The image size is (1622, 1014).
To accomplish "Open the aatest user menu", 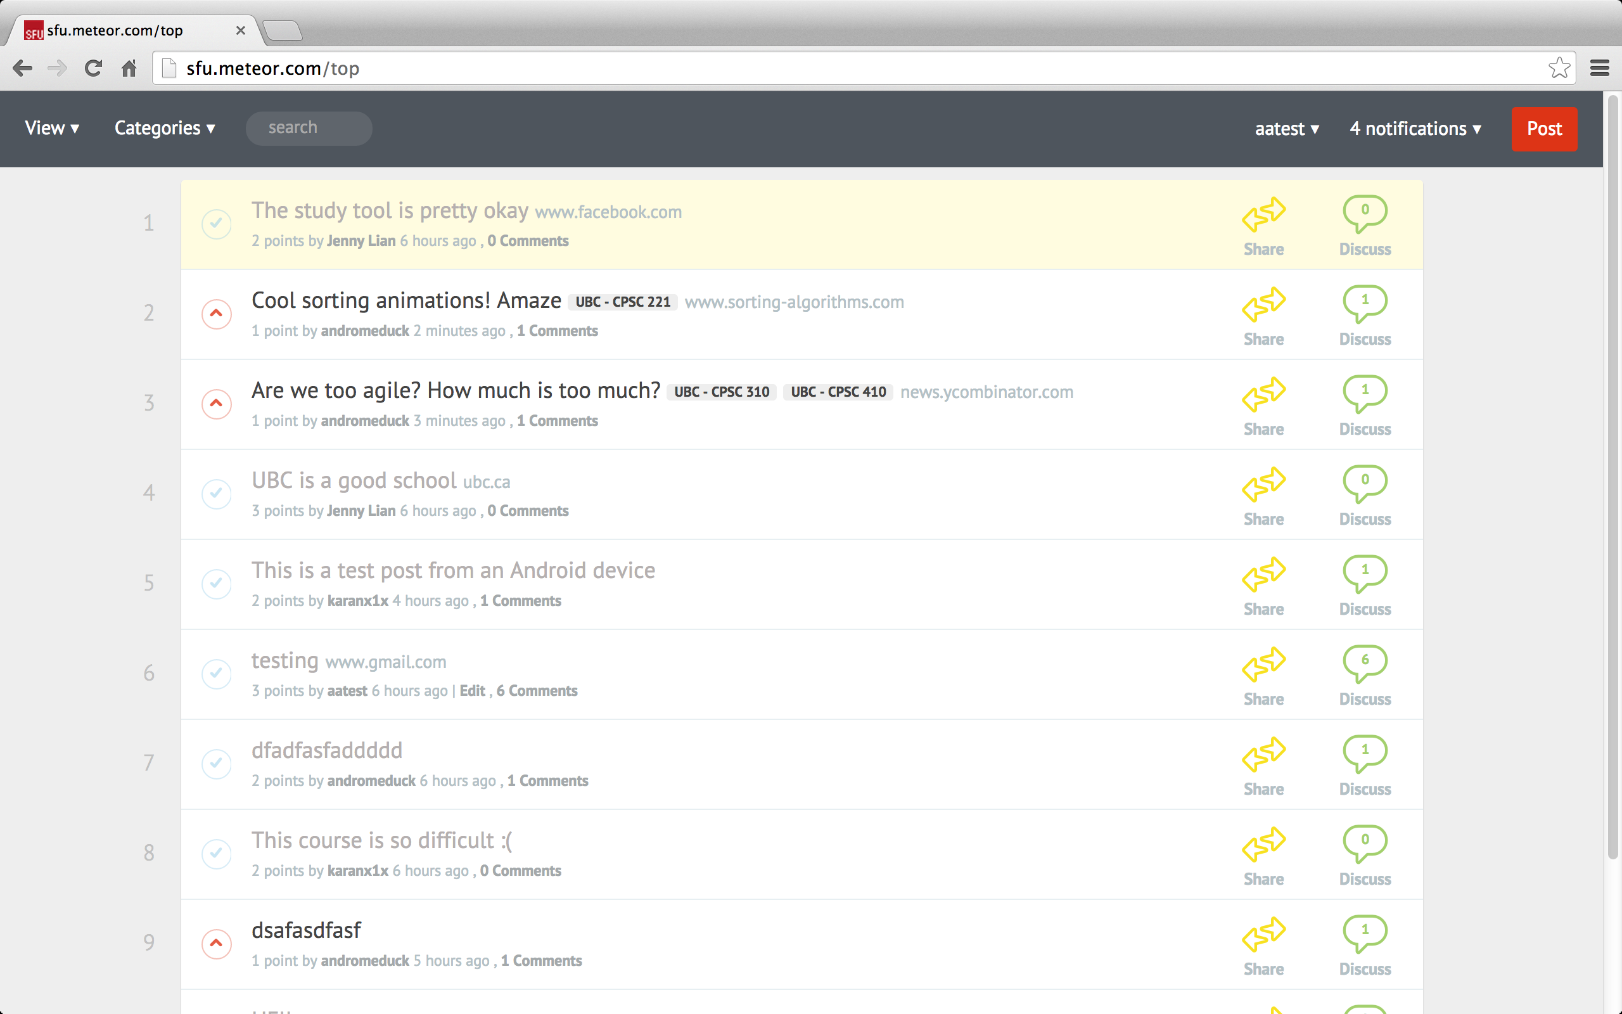I will (x=1287, y=129).
